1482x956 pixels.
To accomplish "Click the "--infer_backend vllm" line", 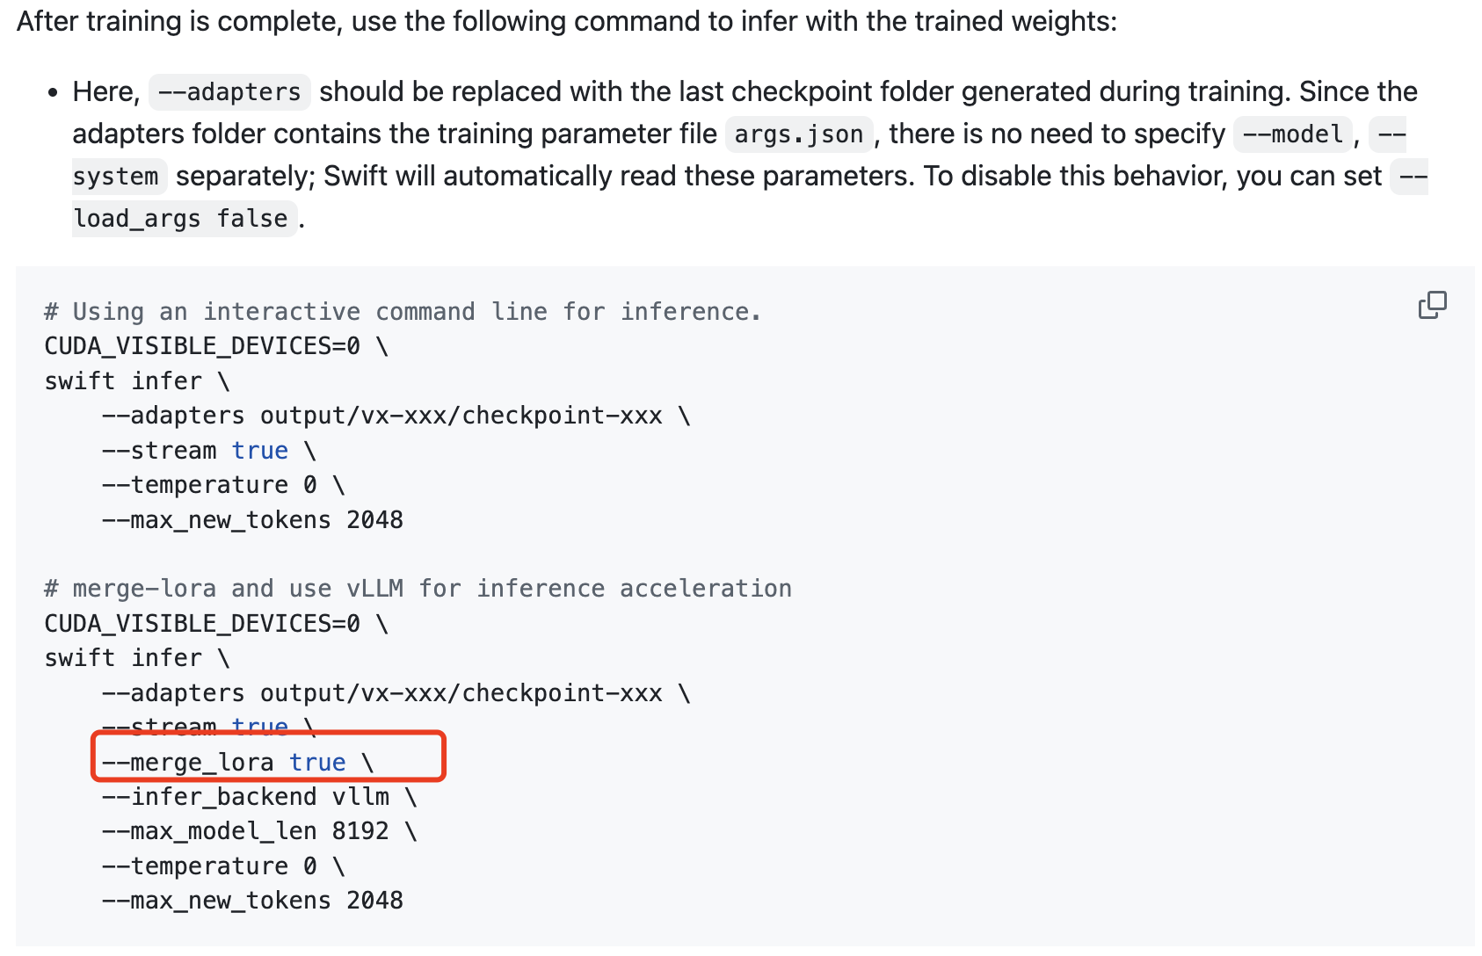I will (x=259, y=797).
